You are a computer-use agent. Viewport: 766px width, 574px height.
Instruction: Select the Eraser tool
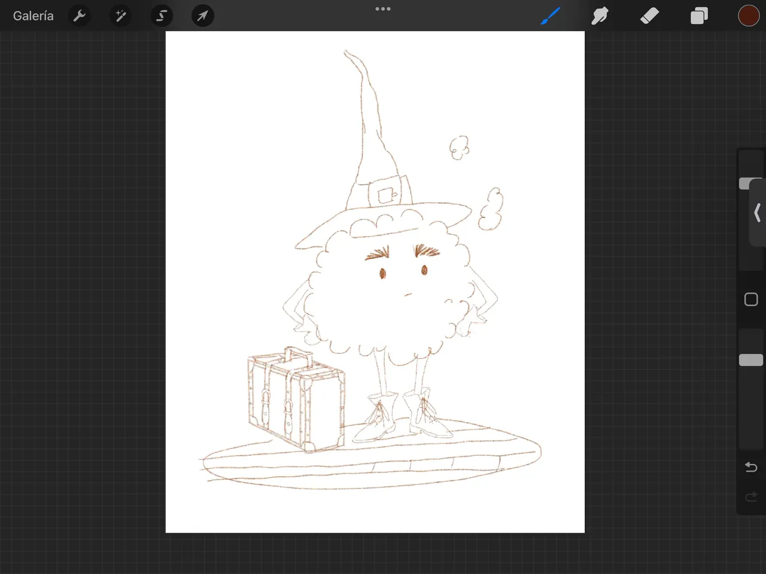[649, 16]
